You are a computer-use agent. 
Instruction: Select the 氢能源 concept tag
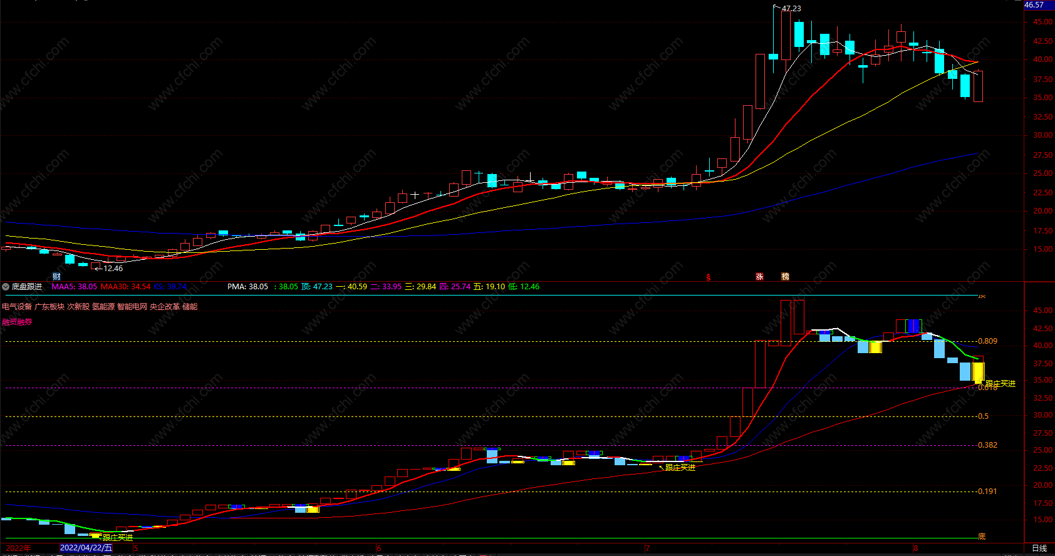103,307
